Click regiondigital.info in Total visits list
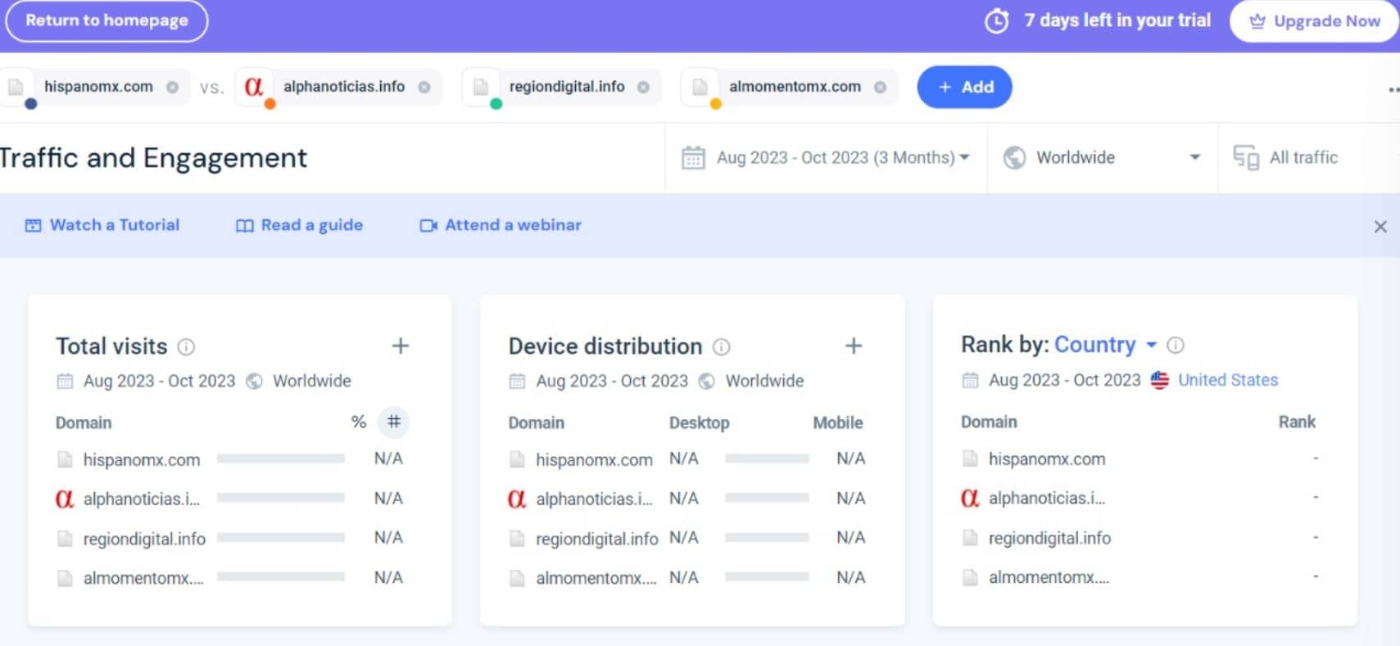Viewport: 1400px width, 646px height. tap(144, 540)
